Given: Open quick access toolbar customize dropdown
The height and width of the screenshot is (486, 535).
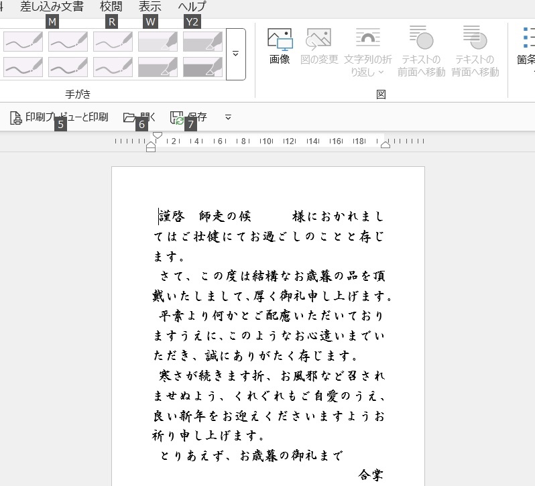Looking at the screenshot, I should point(228,117).
